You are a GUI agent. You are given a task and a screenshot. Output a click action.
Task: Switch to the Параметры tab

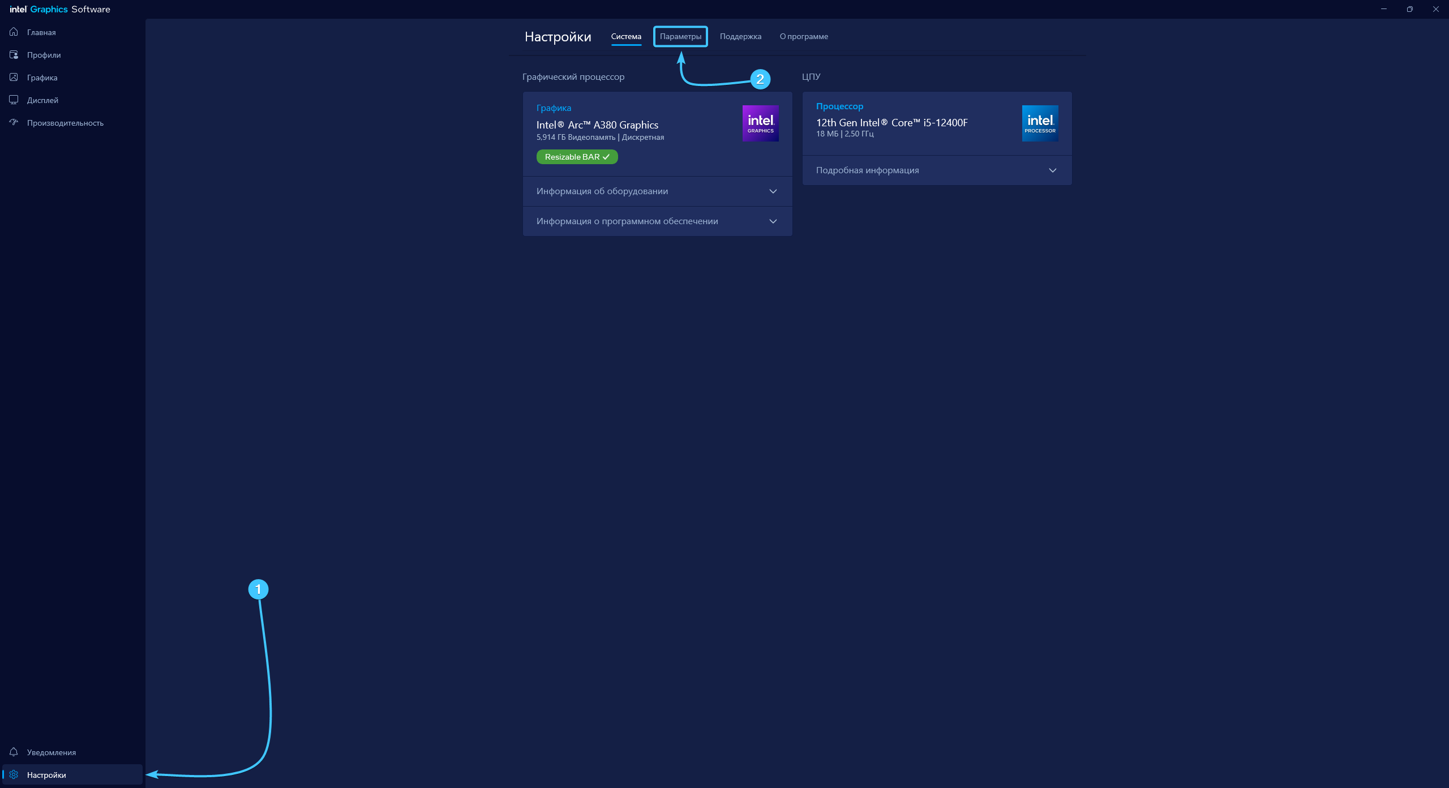coord(680,36)
